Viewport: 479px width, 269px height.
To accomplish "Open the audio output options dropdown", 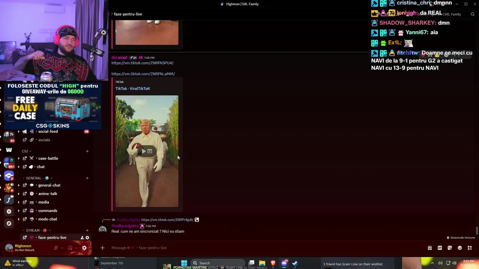I will (76, 248).
